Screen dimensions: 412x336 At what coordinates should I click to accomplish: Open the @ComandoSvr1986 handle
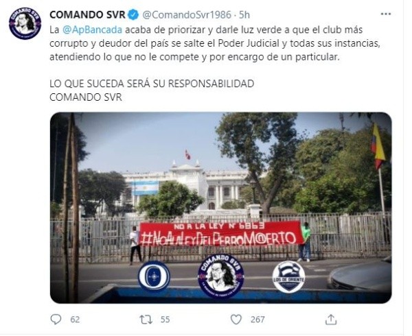[x=187, y=14]
